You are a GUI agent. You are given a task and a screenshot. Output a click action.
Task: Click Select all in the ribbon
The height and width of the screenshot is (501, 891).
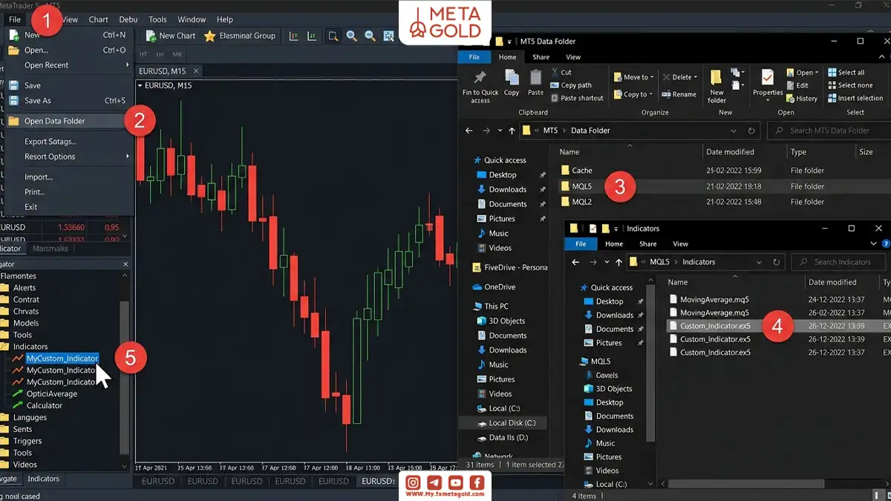846,73
